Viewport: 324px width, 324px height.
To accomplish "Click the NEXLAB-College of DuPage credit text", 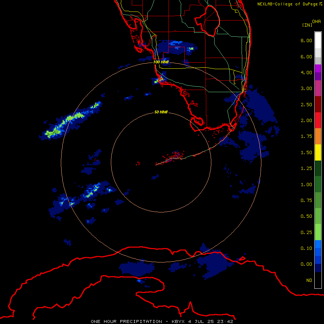I will point(289,4).
